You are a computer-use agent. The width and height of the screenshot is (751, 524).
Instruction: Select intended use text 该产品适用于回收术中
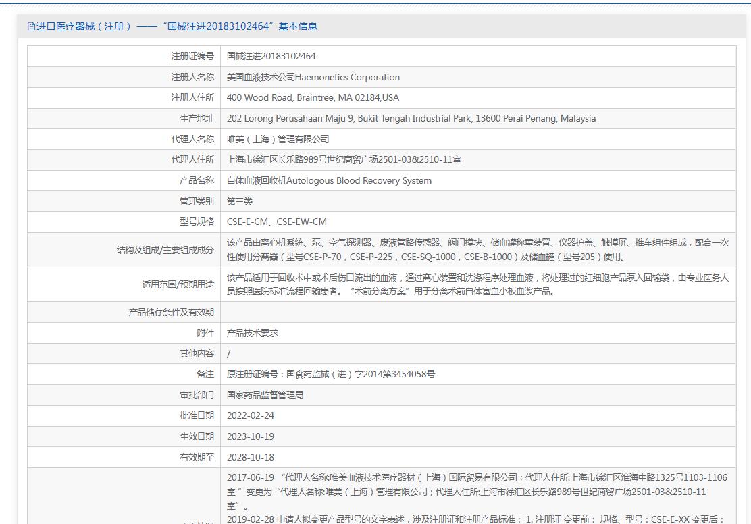click(477, 284)
